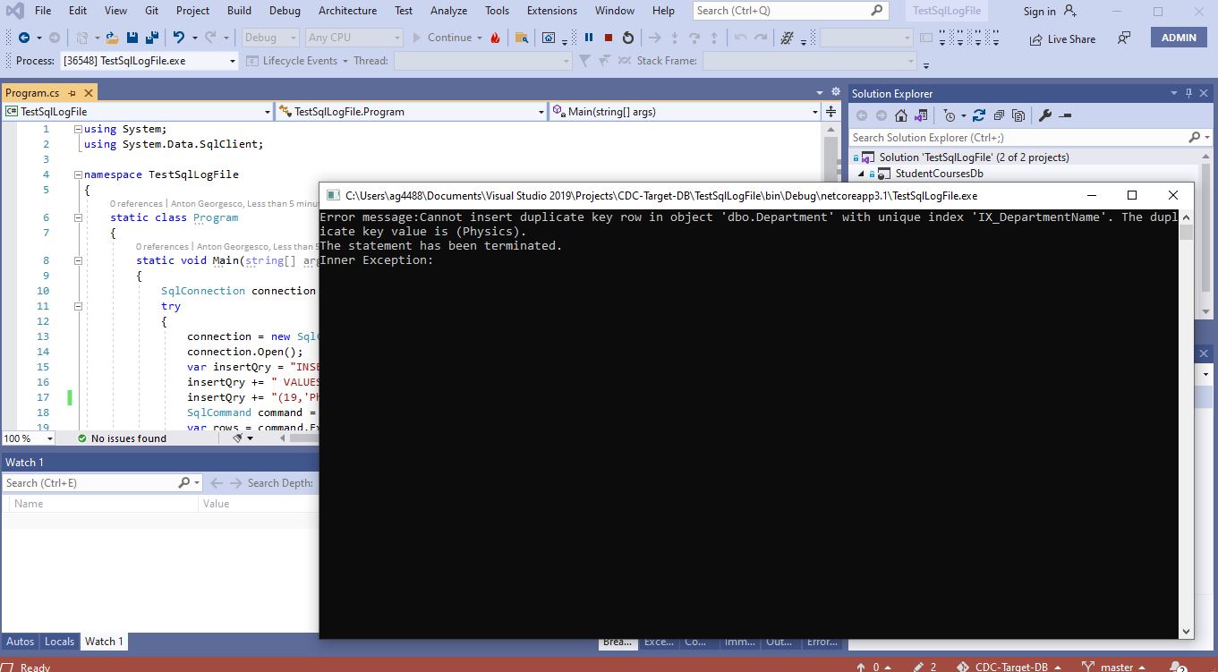Viewport: 1218px width, 672px height.
Task: Click the Open File folder icon
Action: [112, 38]
